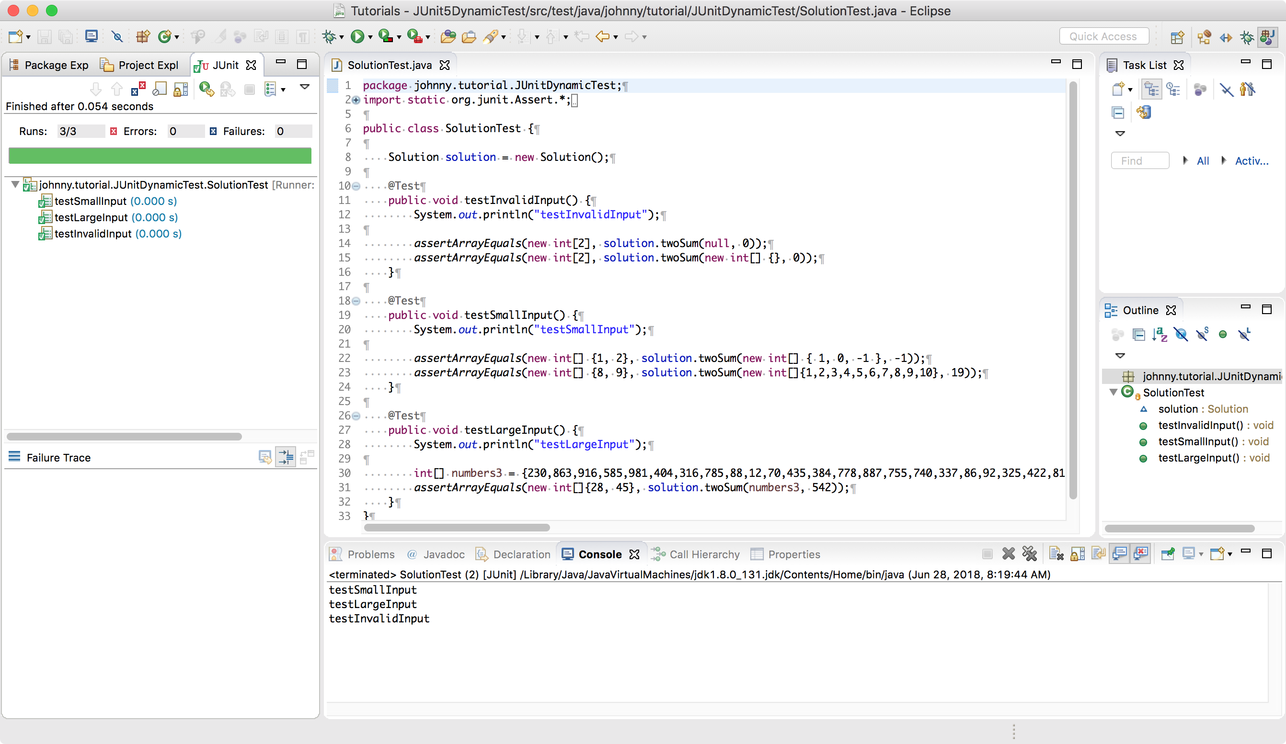Screen dimensions: 1286x744
Task: Toggle Show Console When Standard Error Changes
Action: tap(1140, 554)
